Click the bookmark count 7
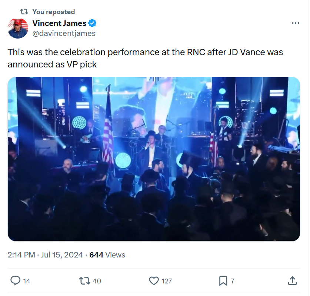The width and height of the screenshot is (310, 296). (x=233, y=281)
